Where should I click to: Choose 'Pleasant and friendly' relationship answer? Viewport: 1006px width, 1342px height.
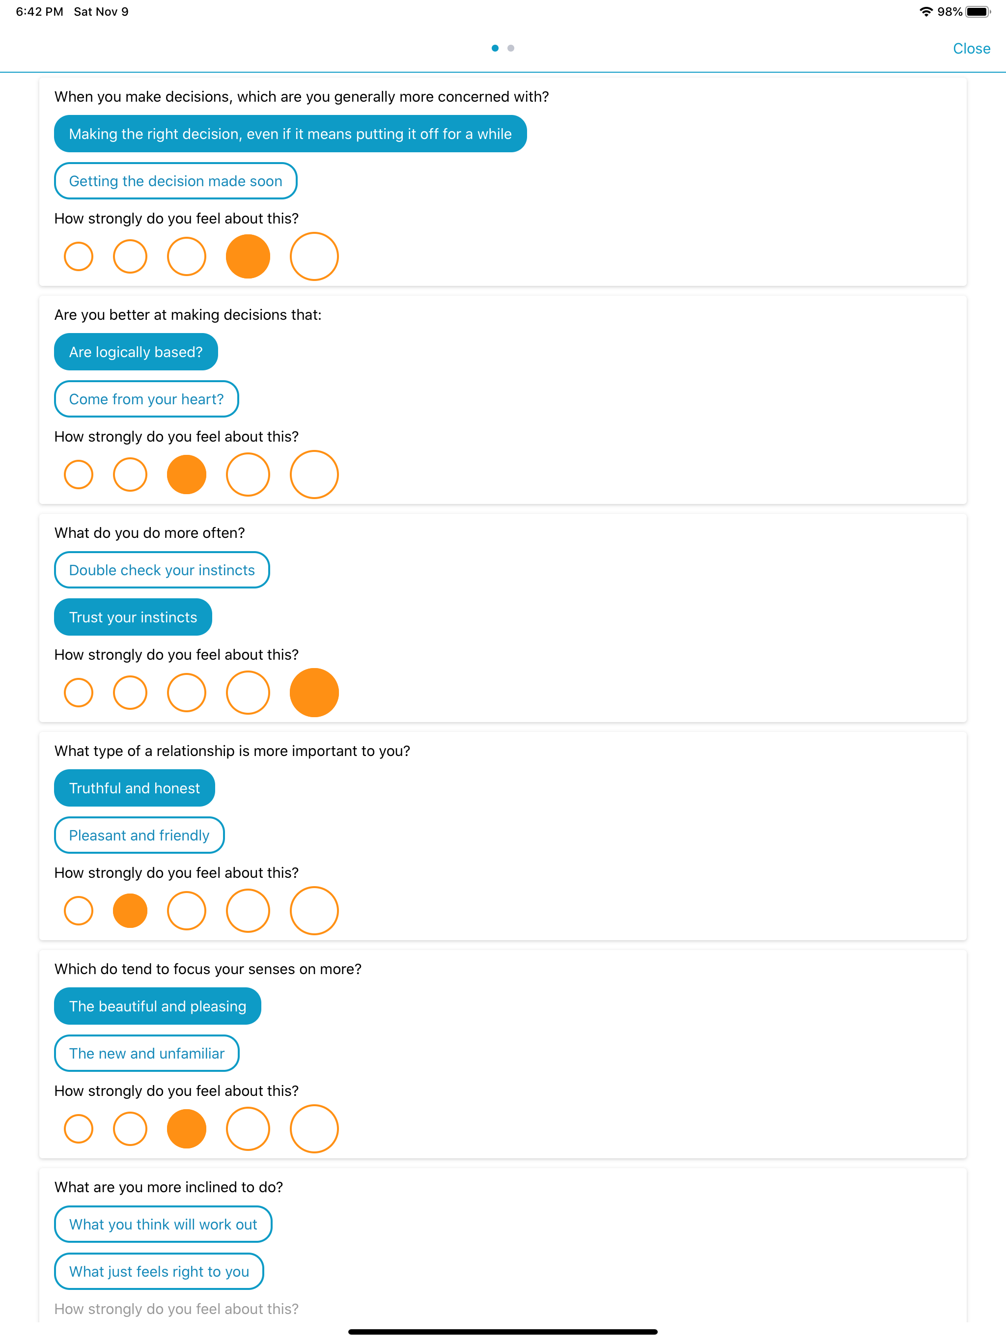pyautogui.click(x=139, y=836)
